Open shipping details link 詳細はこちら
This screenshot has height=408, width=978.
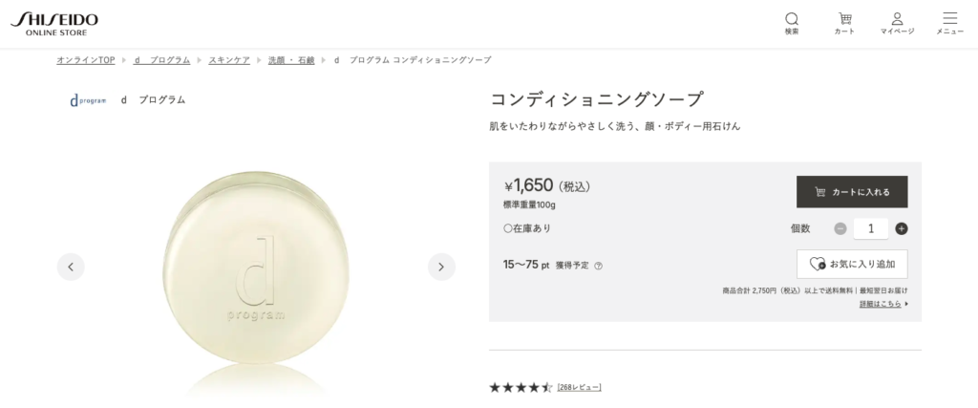click(882, 304)
